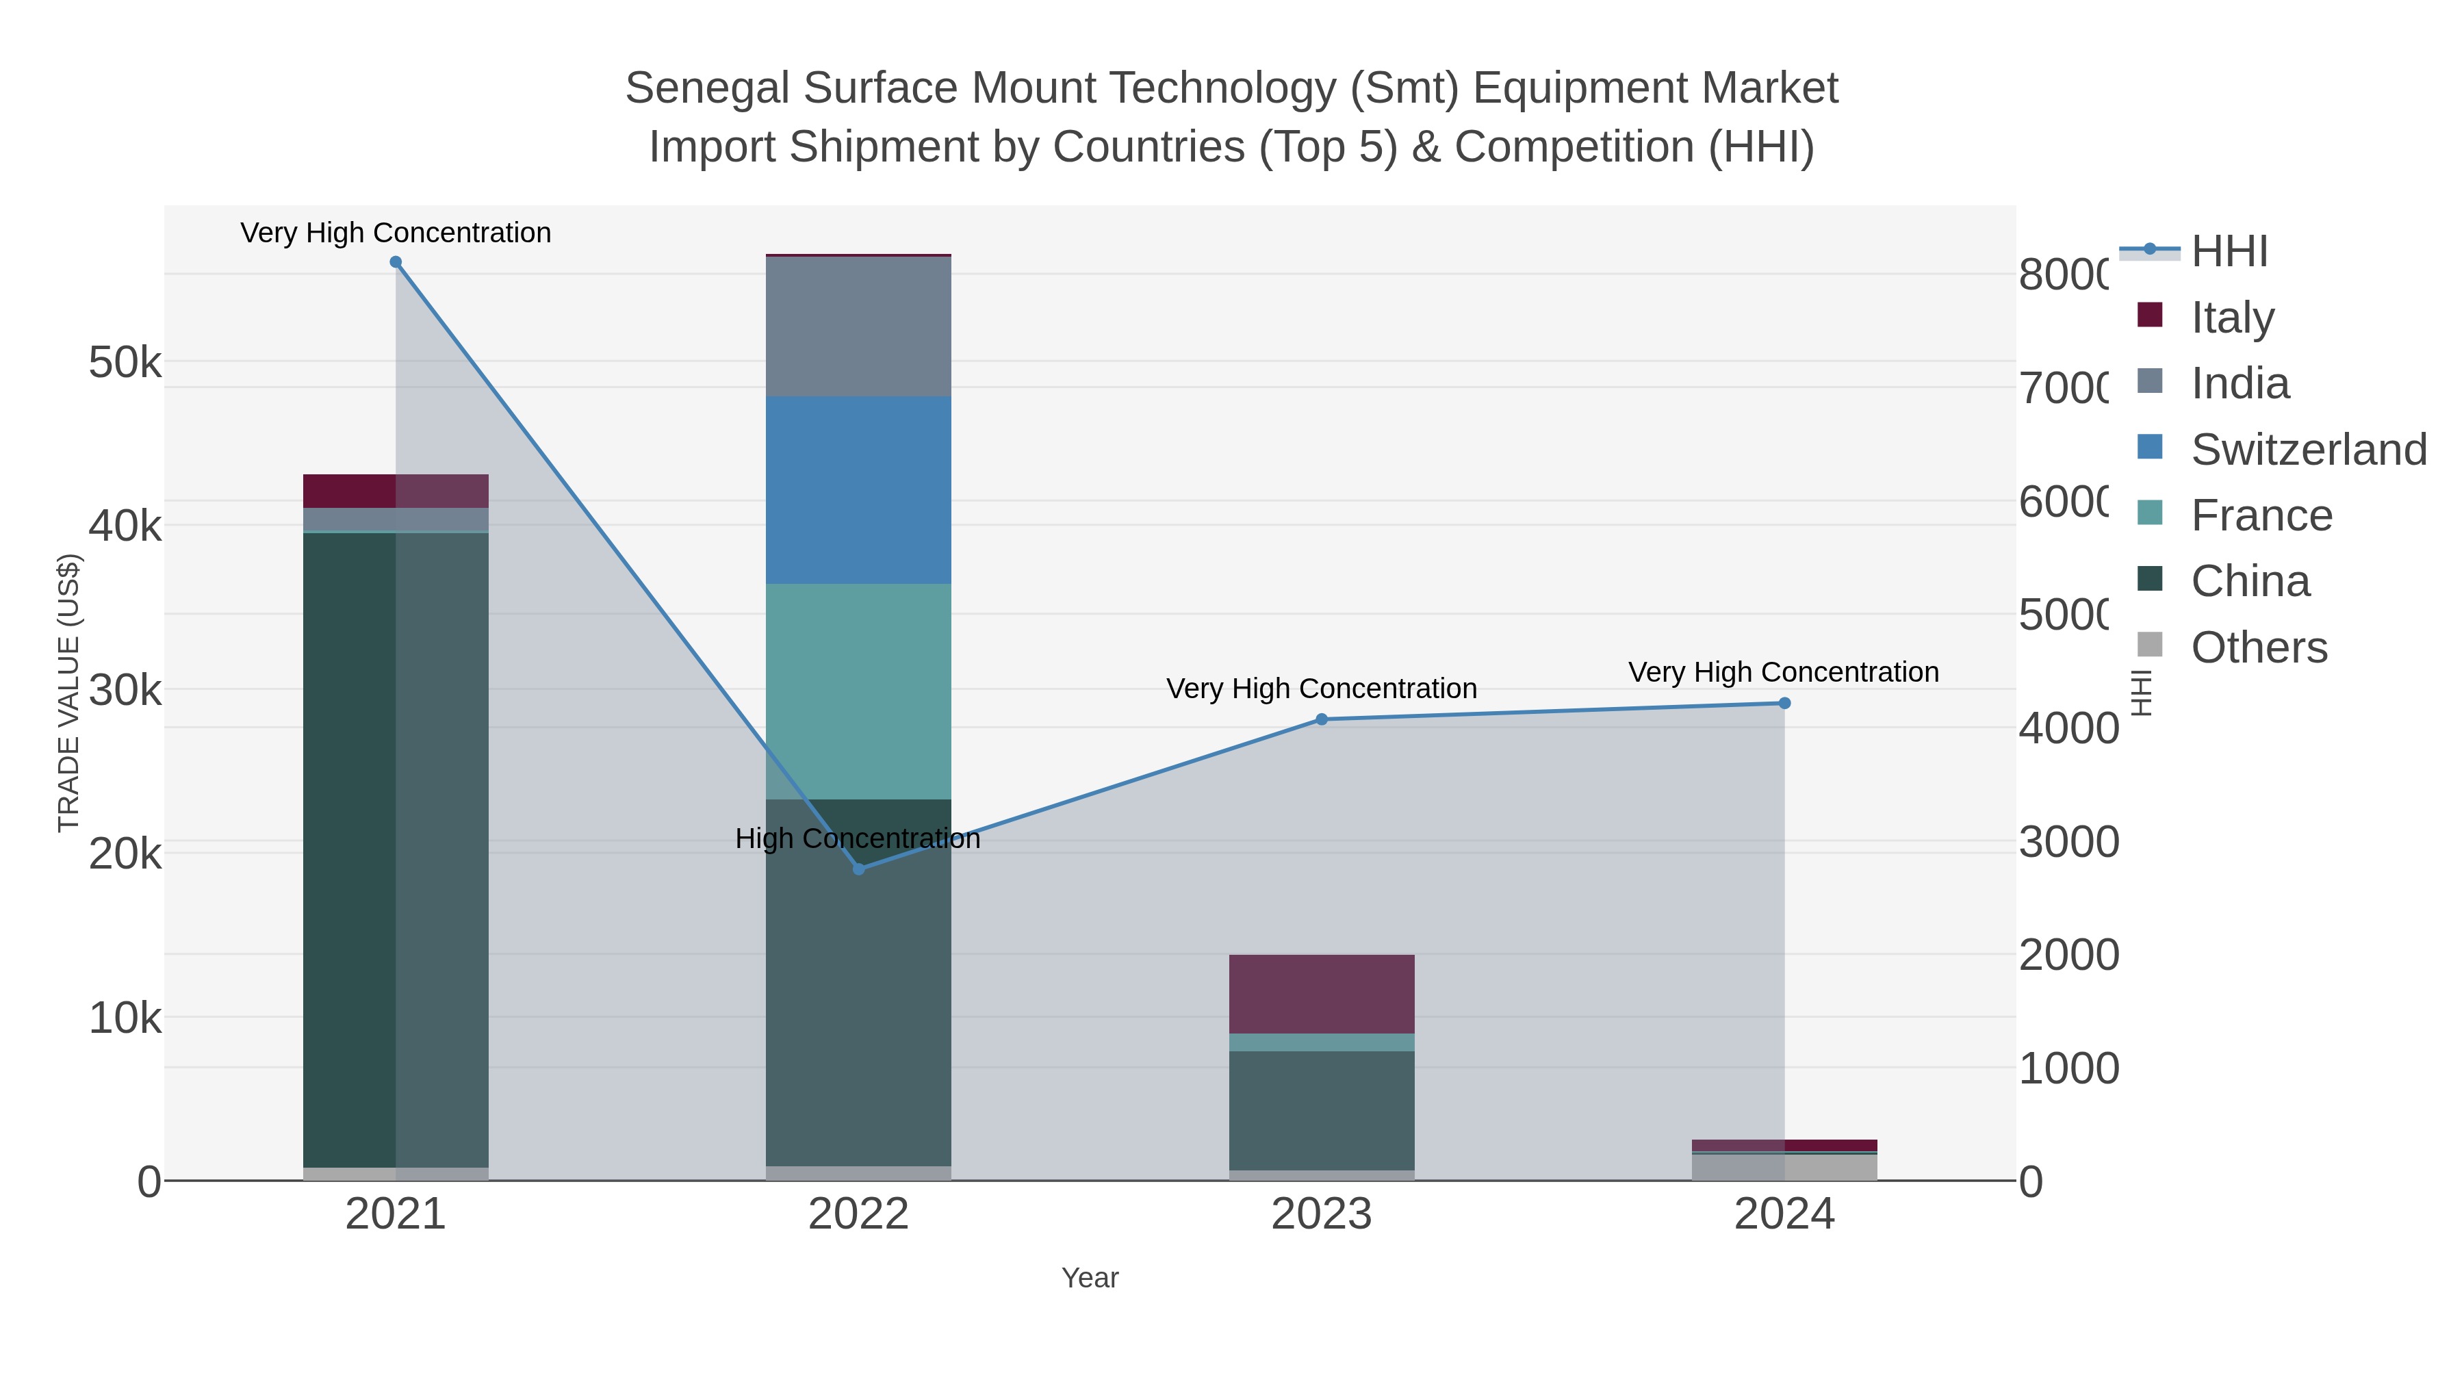Click the China legend color swatch
The height and width of the screenshot is (1386, 2464).
[x=2149, y=578]
